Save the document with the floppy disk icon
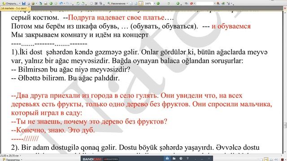 click(24, 4)
